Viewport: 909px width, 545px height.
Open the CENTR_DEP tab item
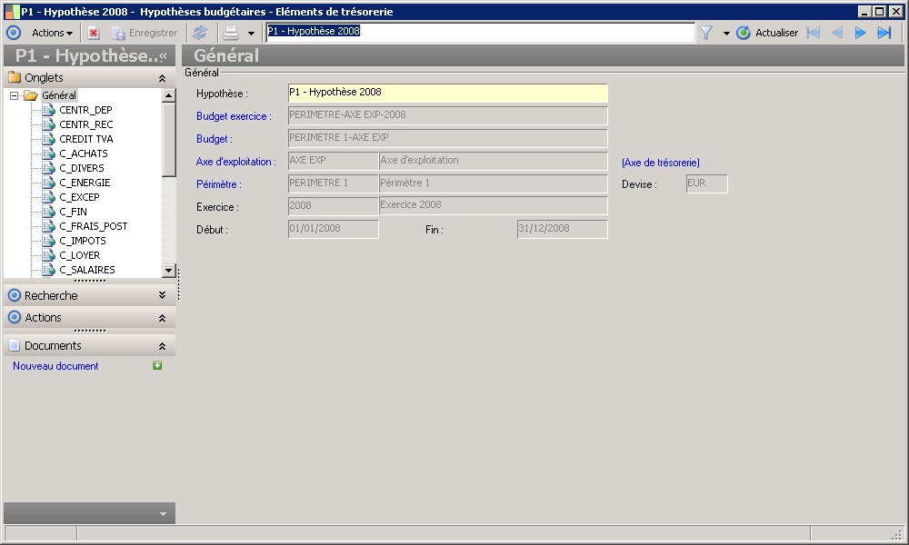[85, 110]
